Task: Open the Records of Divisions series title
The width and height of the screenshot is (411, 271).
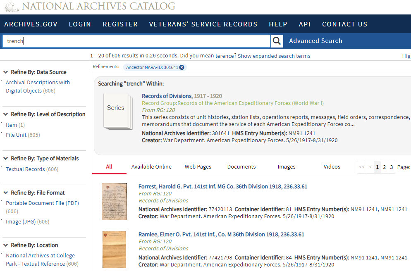Action: pos(167,96)
